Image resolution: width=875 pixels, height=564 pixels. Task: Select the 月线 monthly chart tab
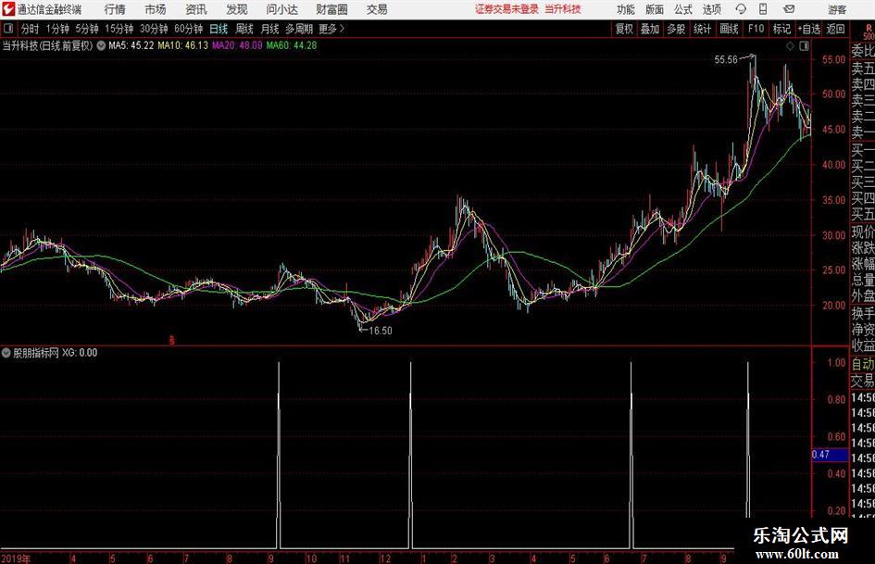point(269,29)
